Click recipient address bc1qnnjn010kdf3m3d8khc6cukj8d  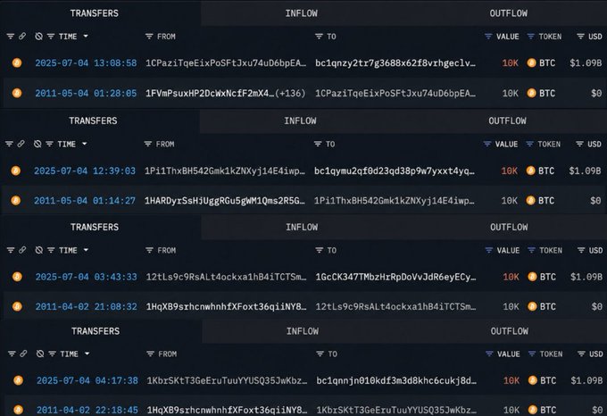396,381
